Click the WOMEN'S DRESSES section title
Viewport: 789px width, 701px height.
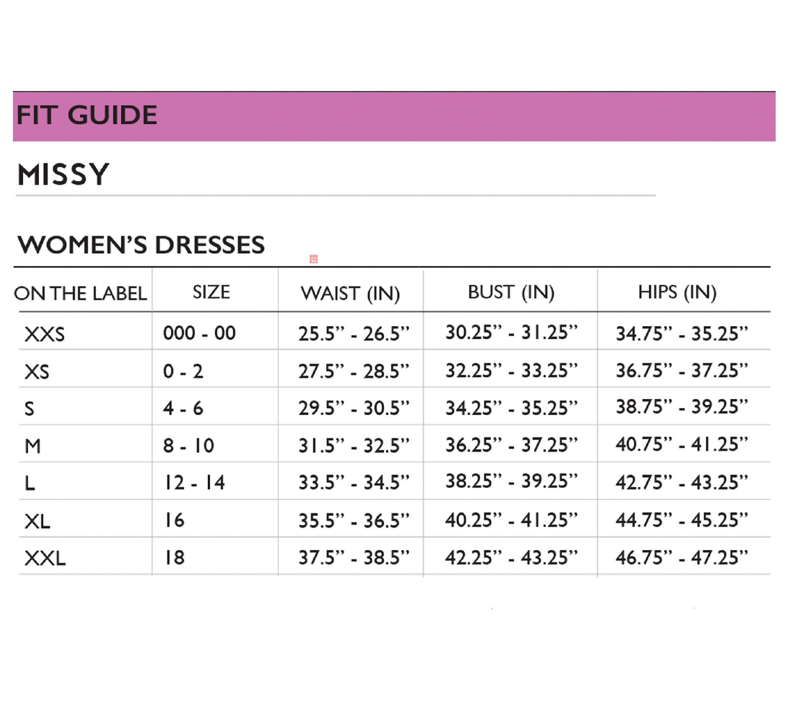coord(141,245)
